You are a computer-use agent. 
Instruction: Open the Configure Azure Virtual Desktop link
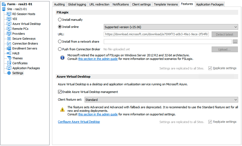tap(79, 122)
